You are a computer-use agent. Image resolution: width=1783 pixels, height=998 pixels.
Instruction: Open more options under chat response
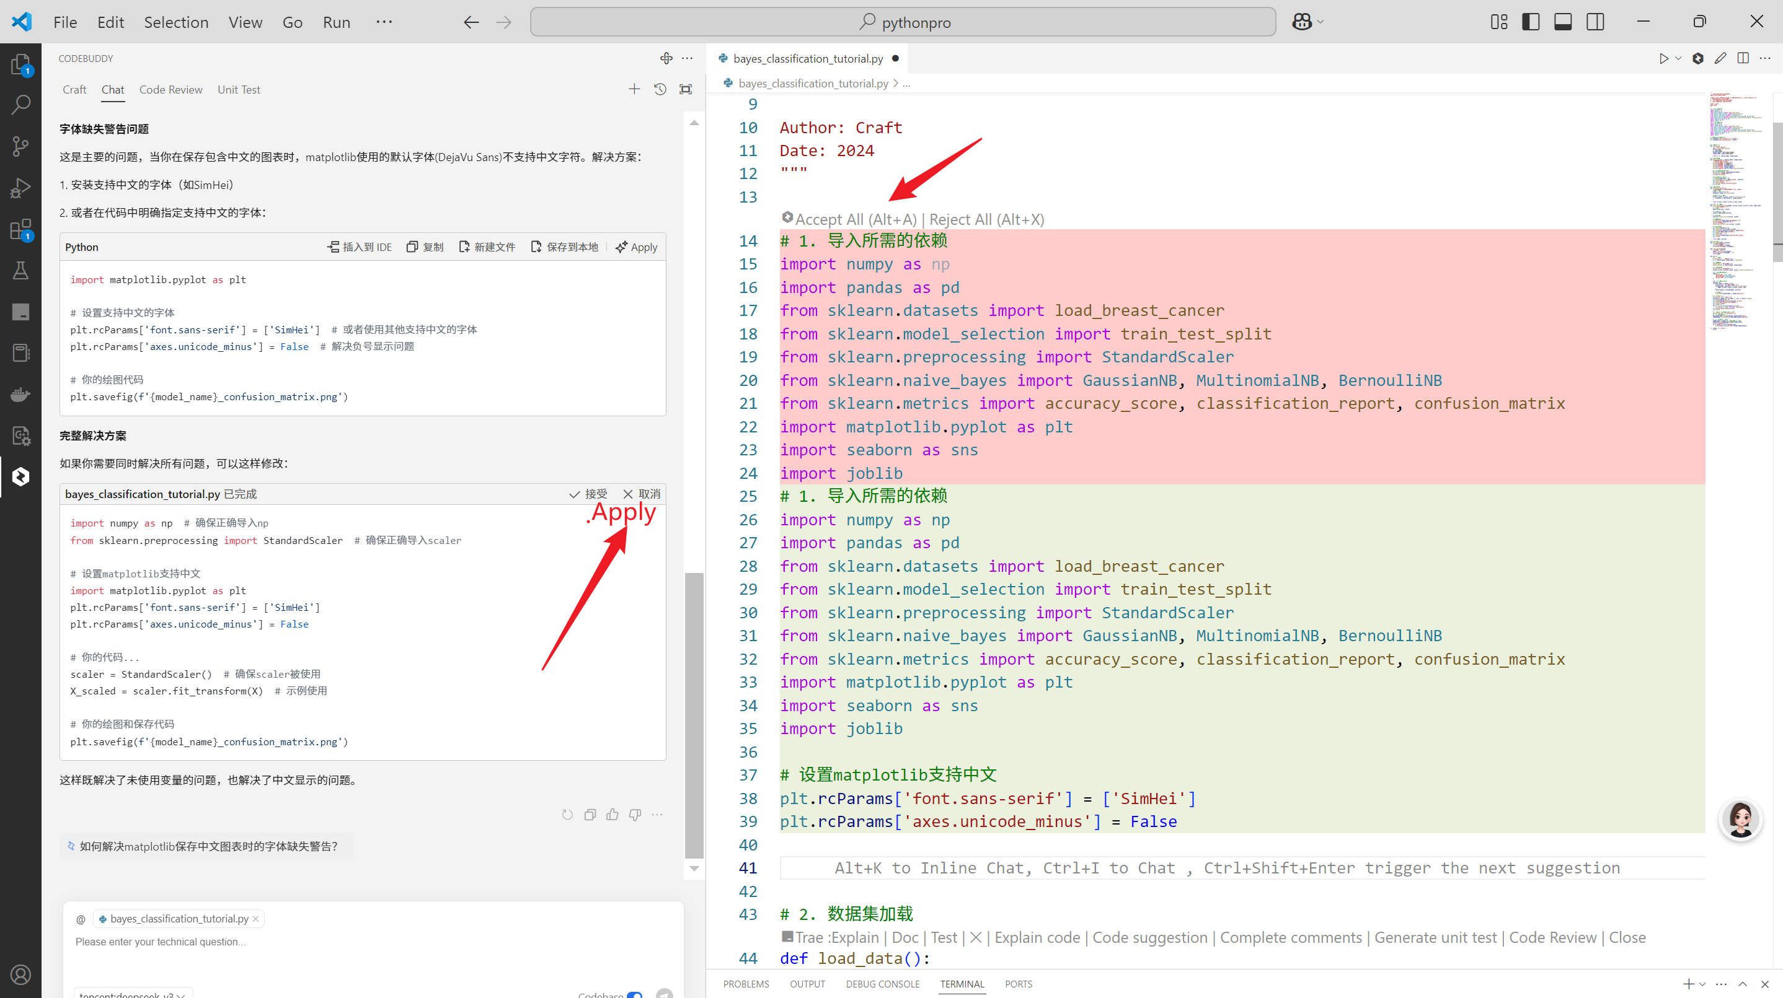tap(657, 815)
